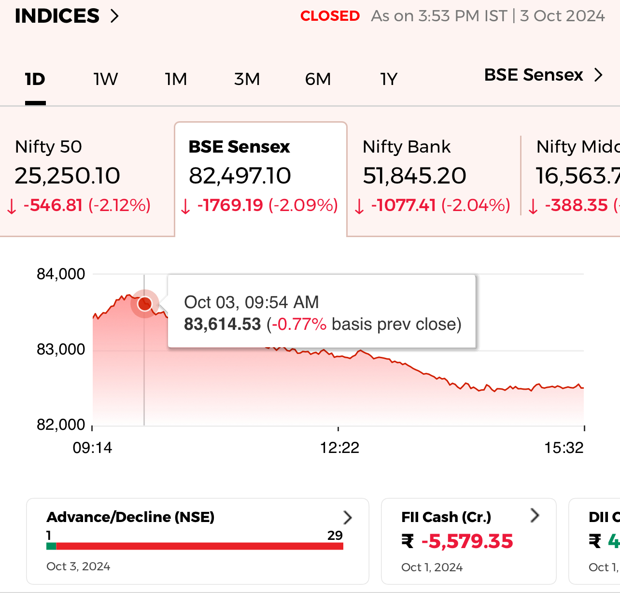Click the BSE Sensex down arrow icon
The image size is (620, 593).
click(x=185, y=207)
